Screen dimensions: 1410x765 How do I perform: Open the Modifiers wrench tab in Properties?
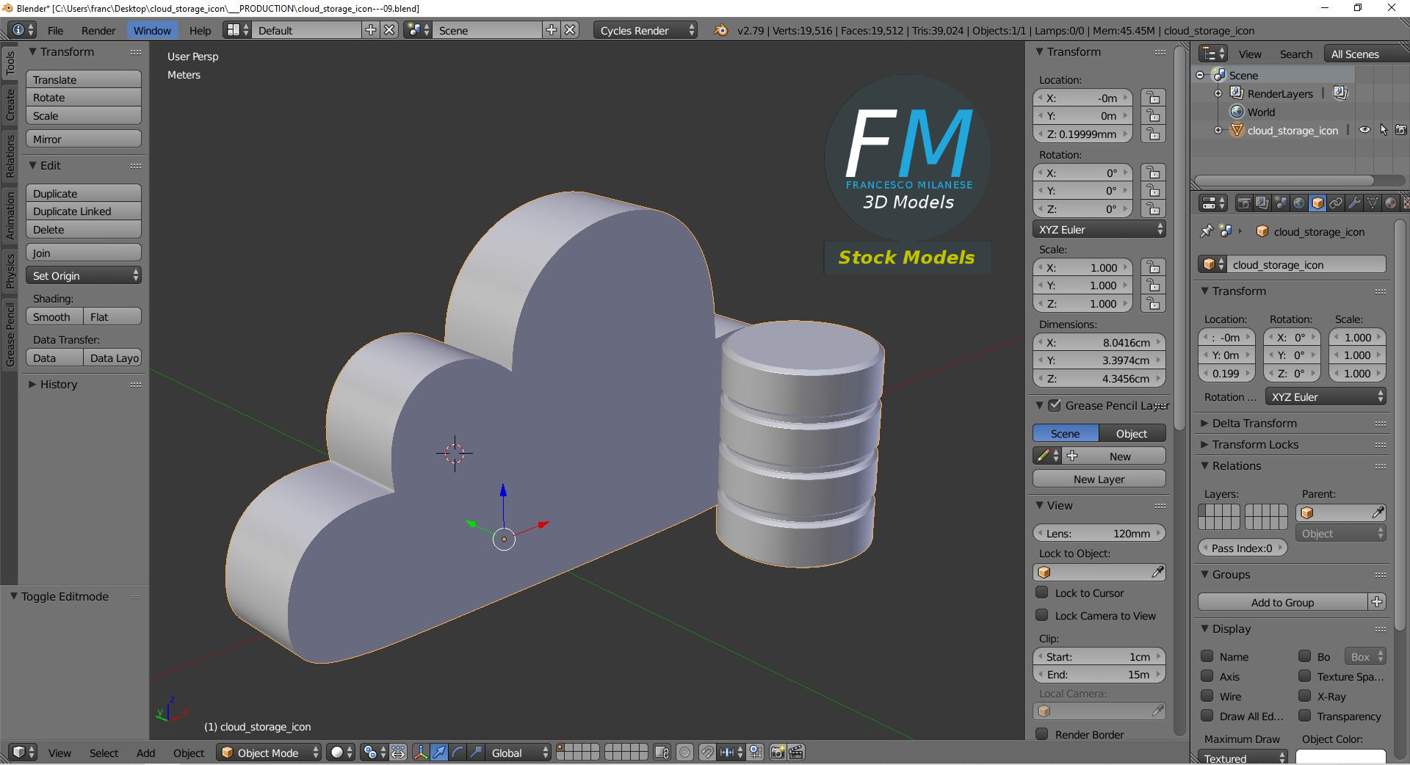coord(1354,203)
